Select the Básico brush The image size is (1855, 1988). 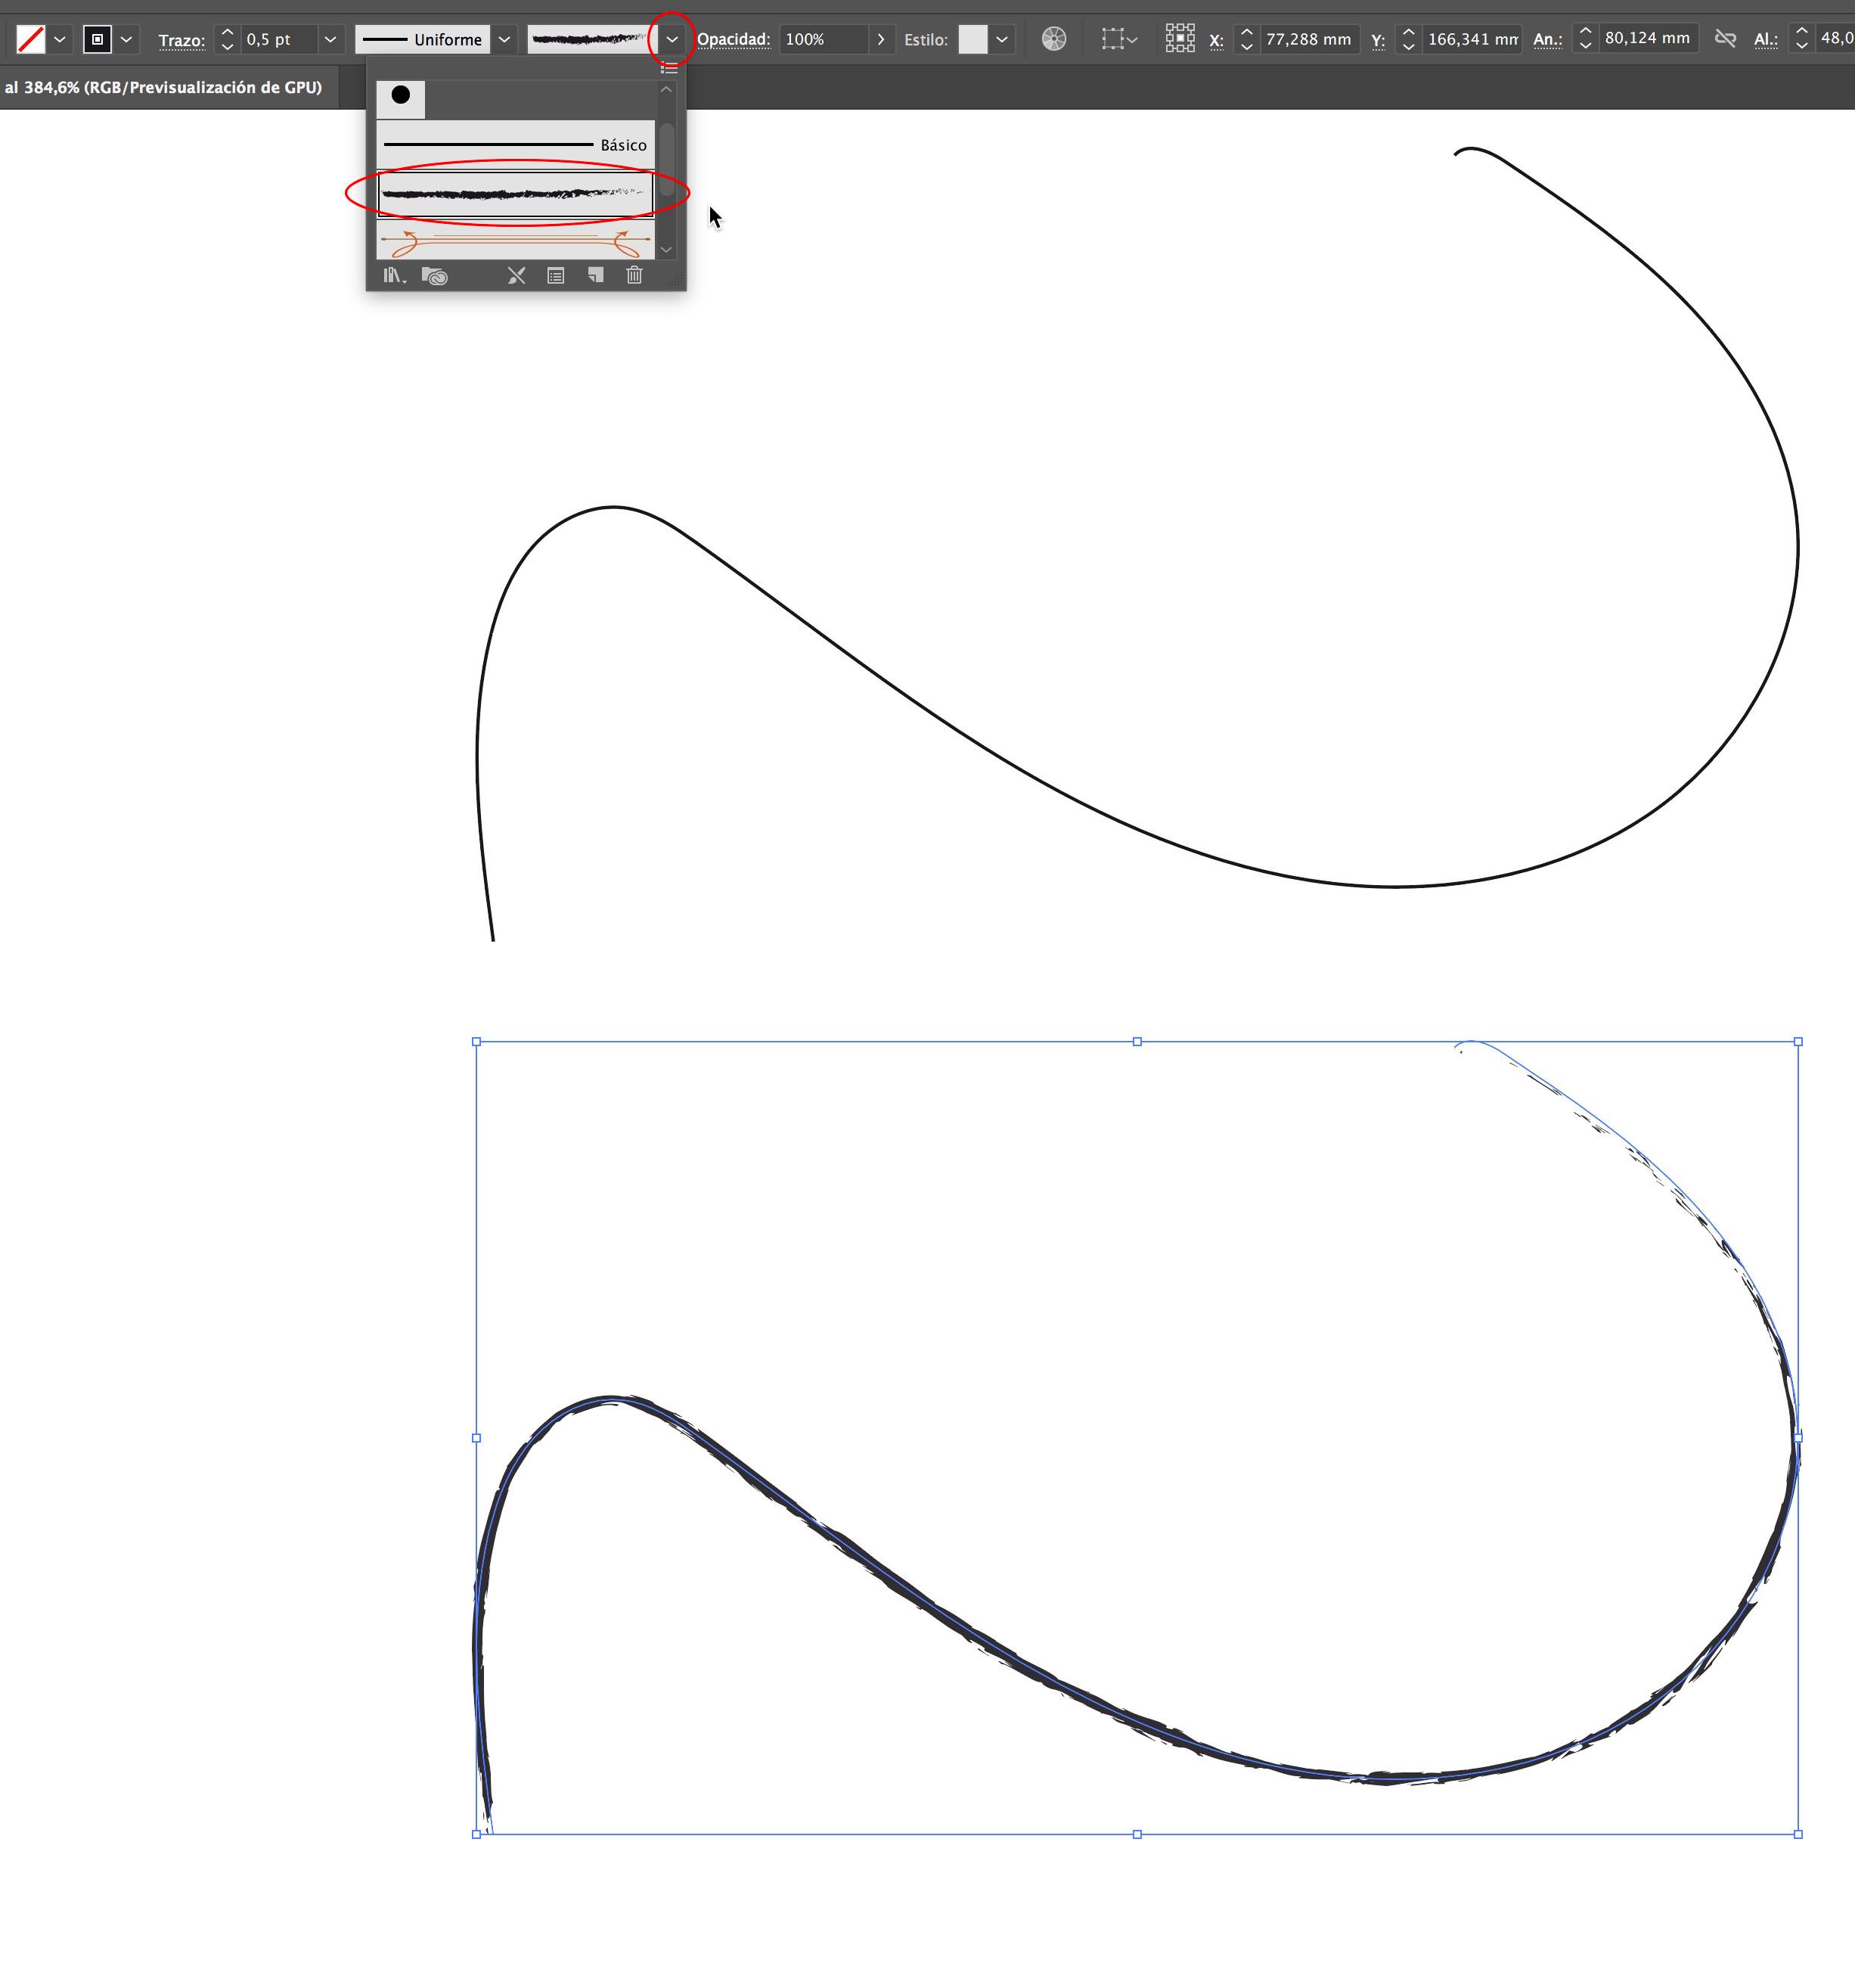pyautogui.click(x=516, y=145)
